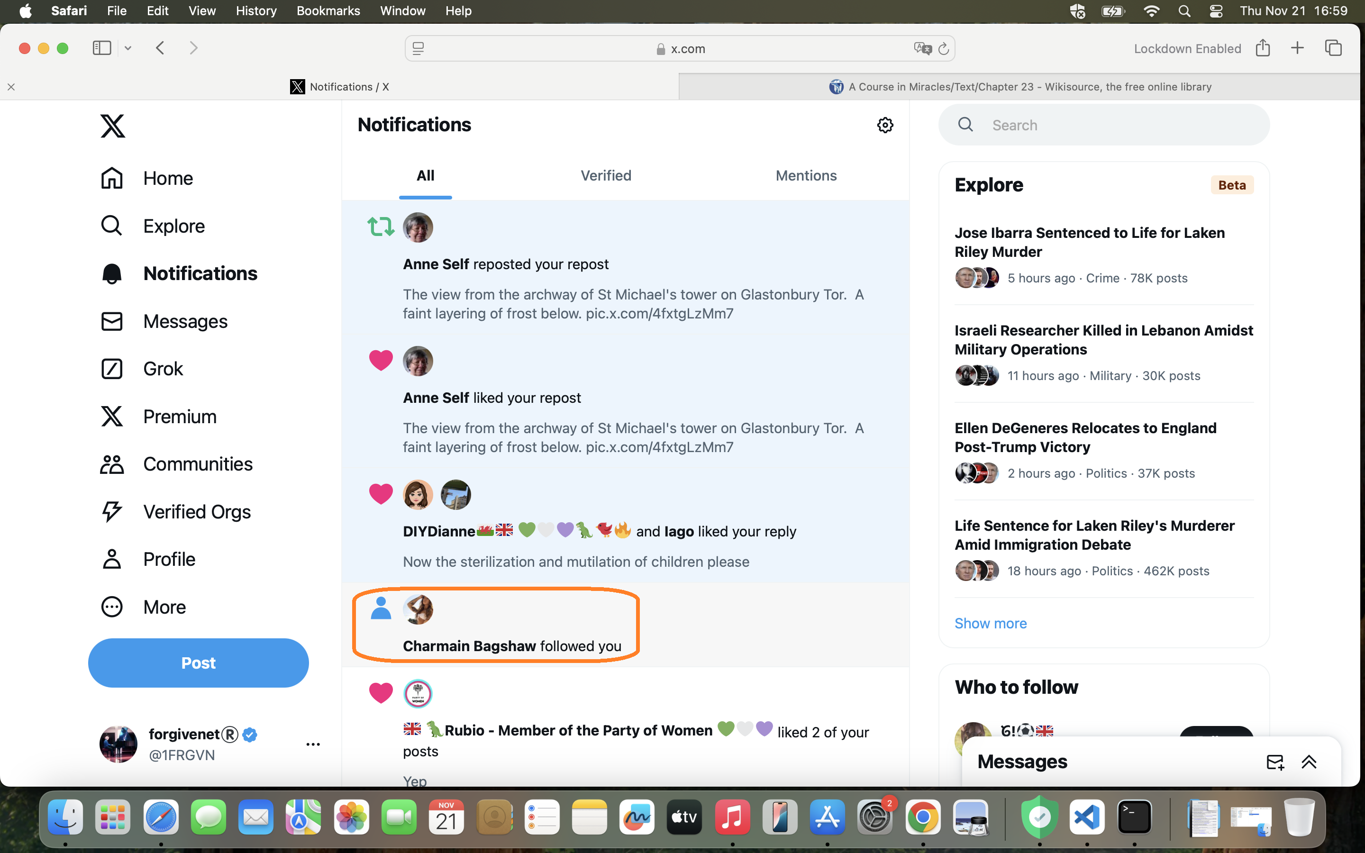Open Spotlight search in menu bar
Screen dimensions: 1365x853
(x=1184, y=11)
